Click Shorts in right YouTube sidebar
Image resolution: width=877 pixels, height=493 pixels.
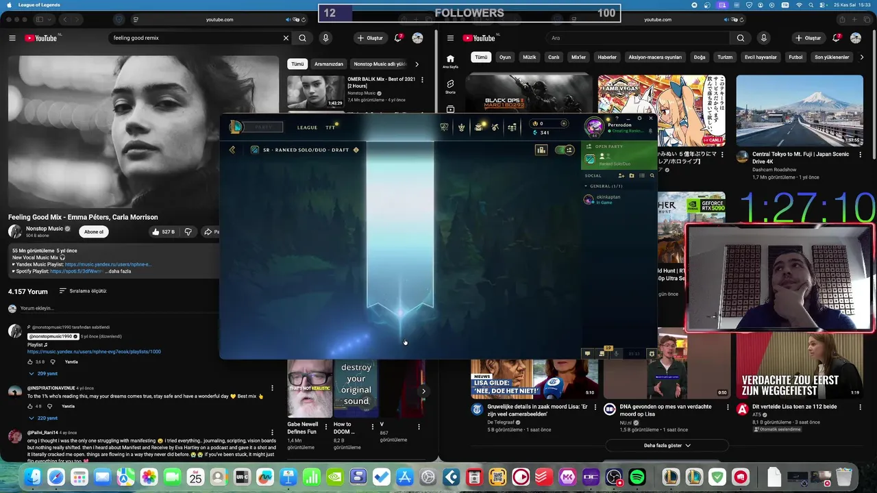[x=450, y=86]
